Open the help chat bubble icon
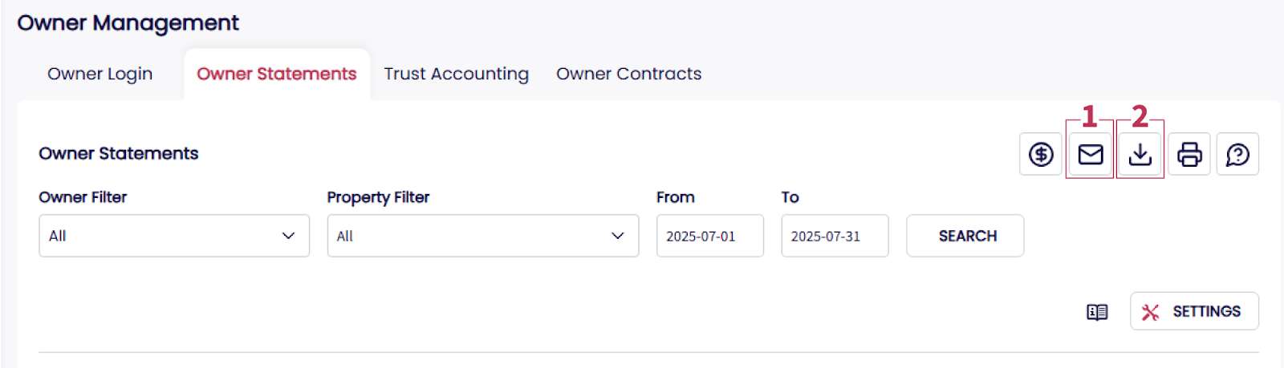This screenshot has width=1284, height=368. (x=1237, y=154)
